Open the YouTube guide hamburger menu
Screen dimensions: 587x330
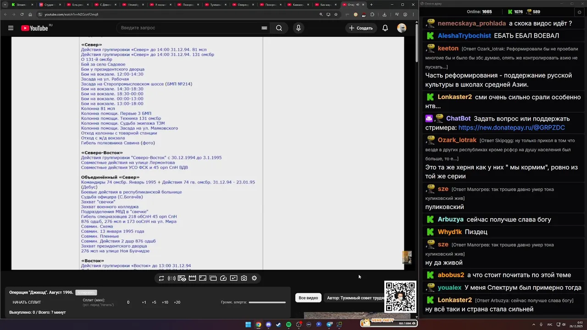(x=11, y=28)
